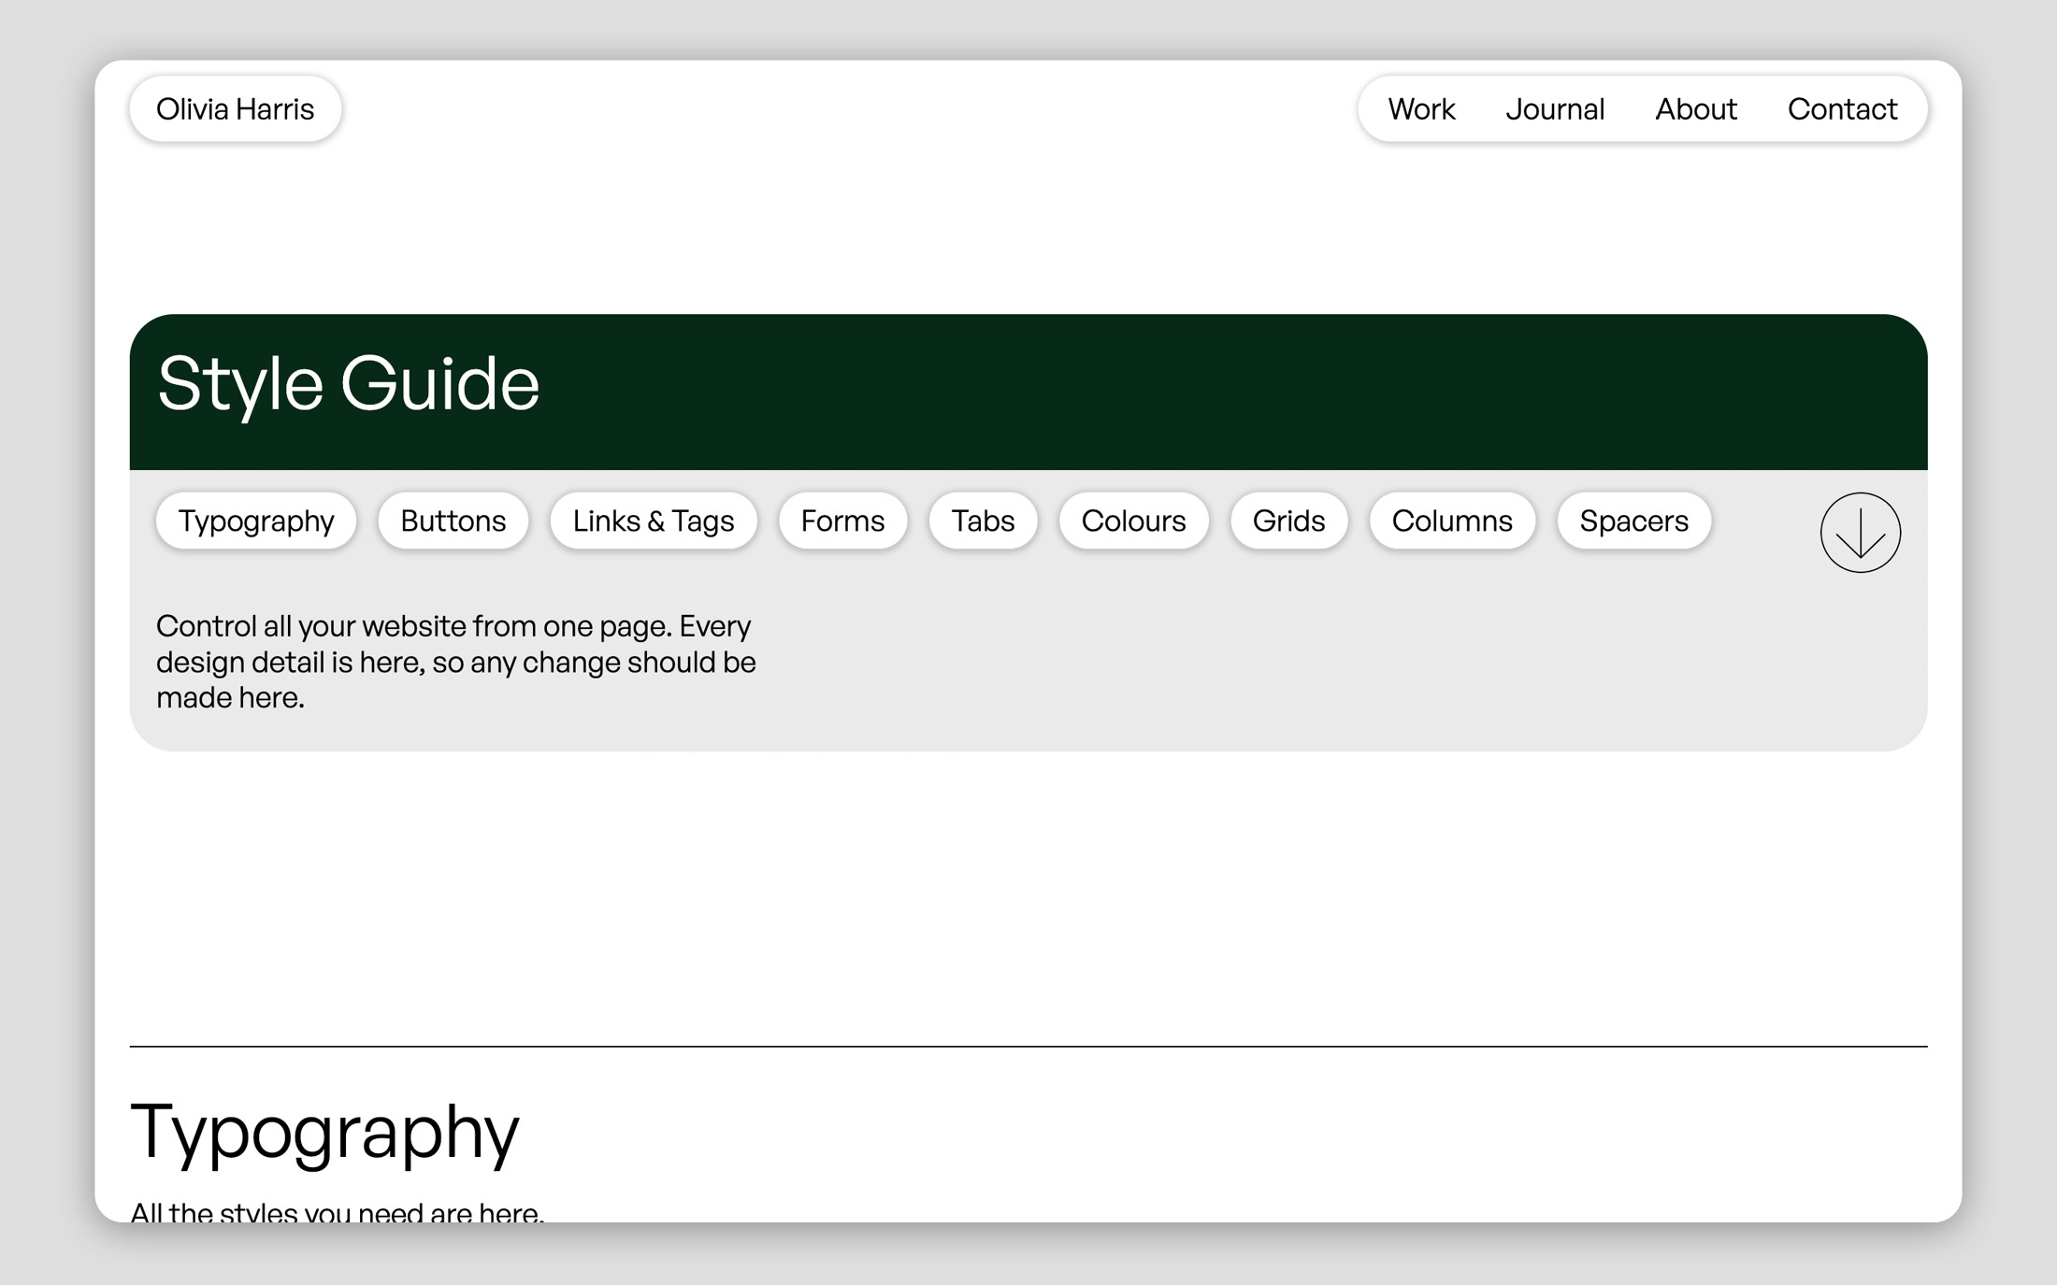The height and width of the screenshot is (1285, 2057).
Task: Open the Work page from navigation
Action: coord(1421,109)
